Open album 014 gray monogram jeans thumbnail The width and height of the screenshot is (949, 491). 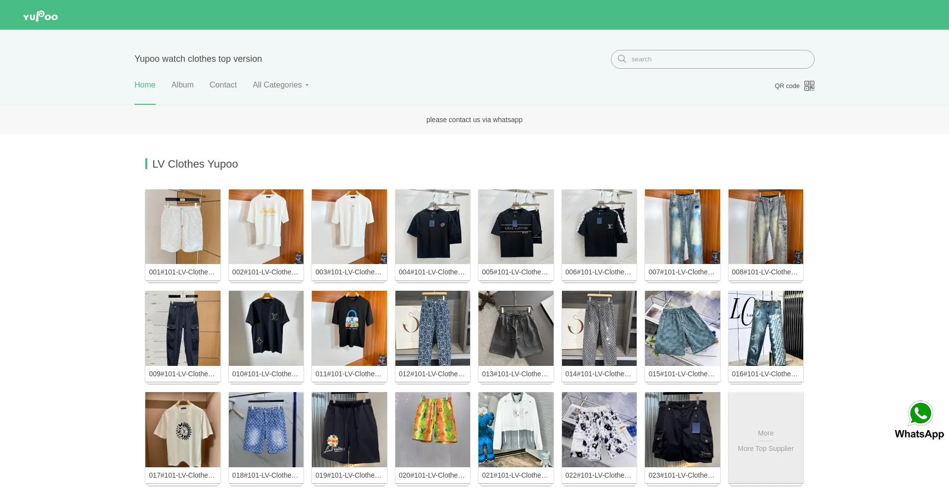[x=599, y=328]
